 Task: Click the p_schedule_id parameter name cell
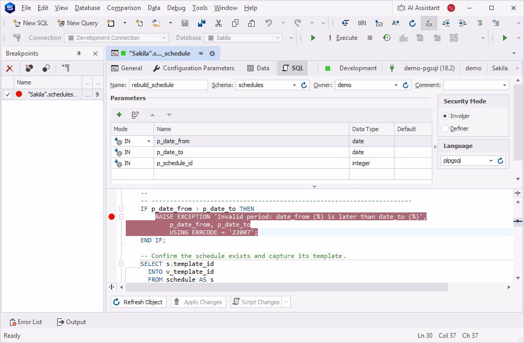pos(252,163)
